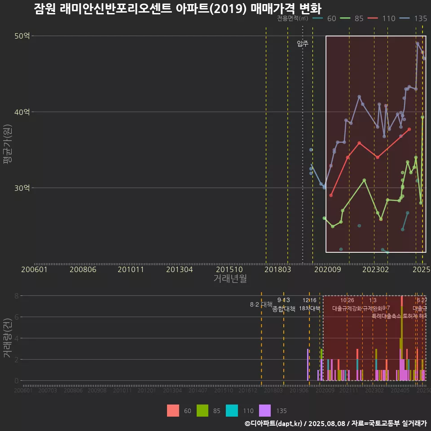
Task: Click the 201201 label on volume chart
Action: point(147,390)
